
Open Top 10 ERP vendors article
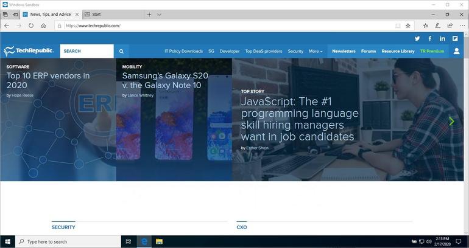[48, 80]
